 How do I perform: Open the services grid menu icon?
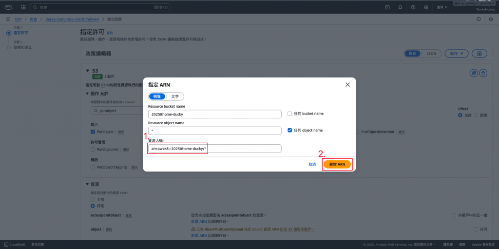(x=23, y=7)
